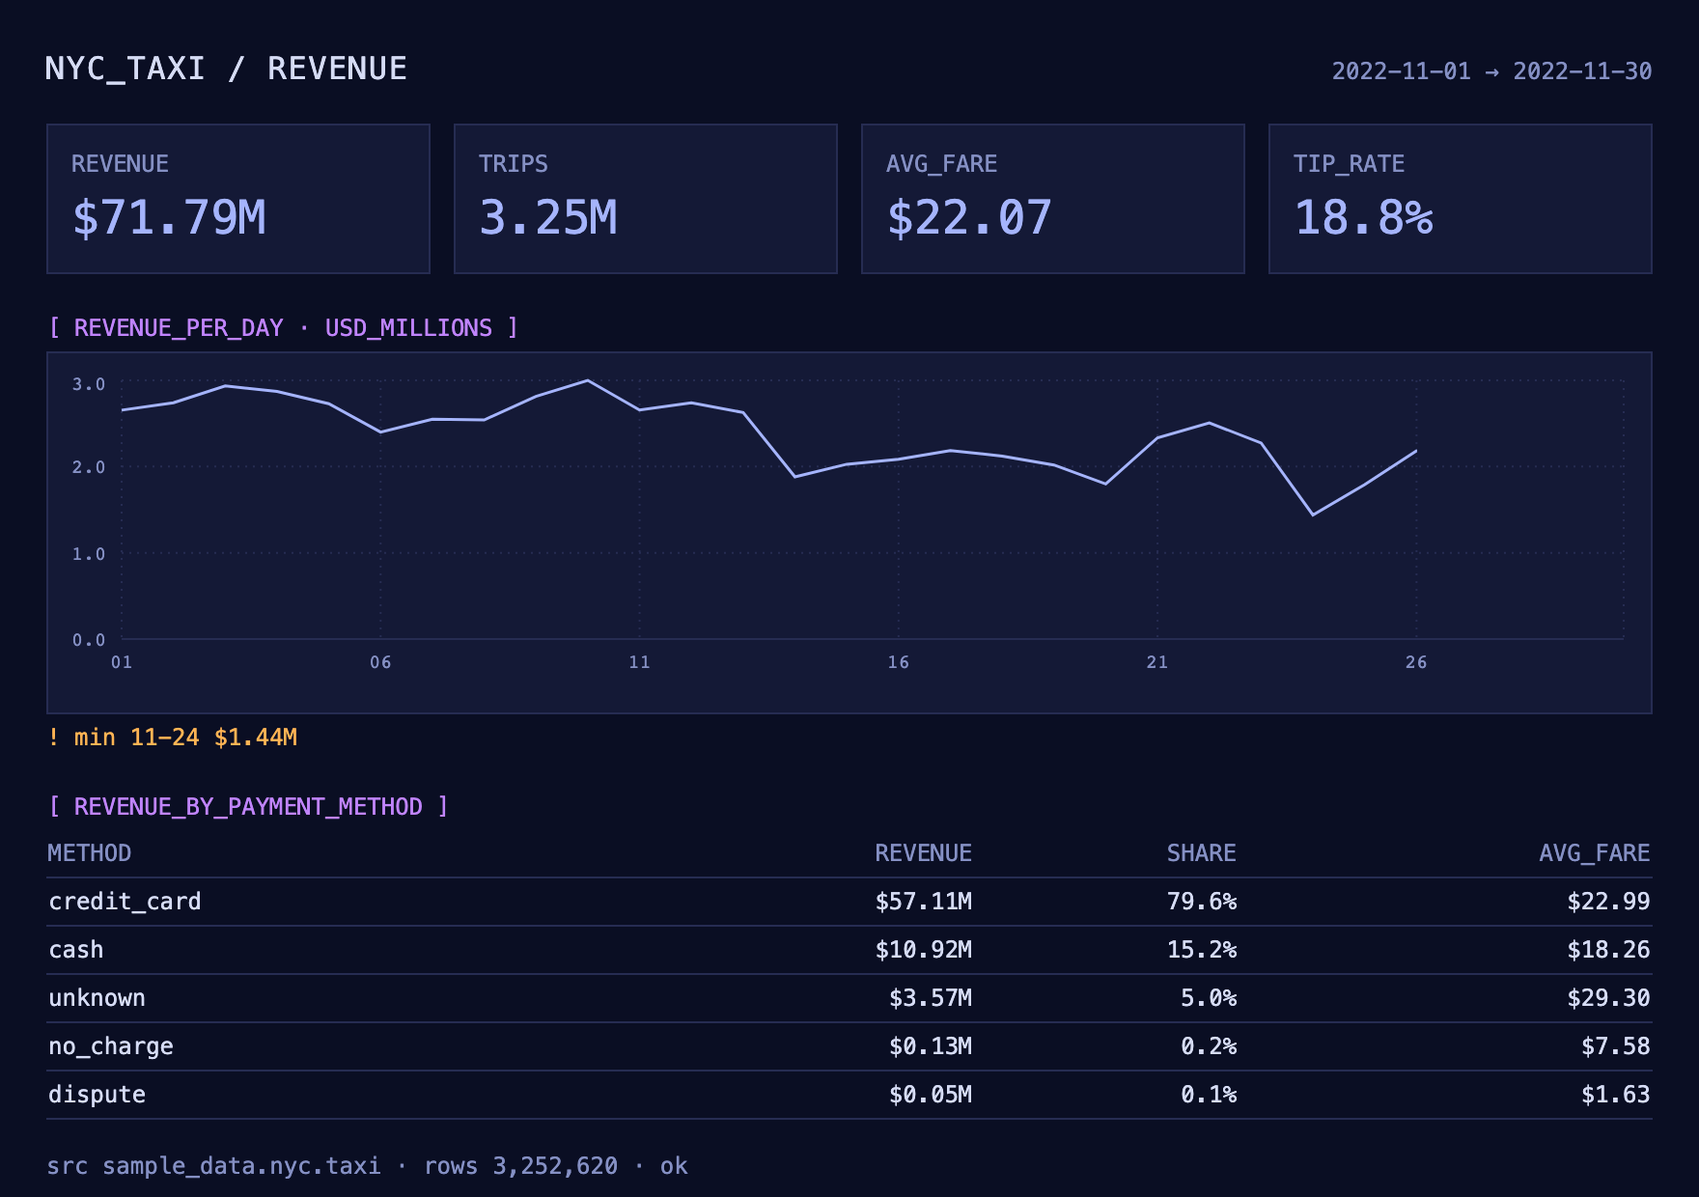Click the 26 x-axis date label
Screen dimensions: 1699x1197
(x=1416, y=662)
